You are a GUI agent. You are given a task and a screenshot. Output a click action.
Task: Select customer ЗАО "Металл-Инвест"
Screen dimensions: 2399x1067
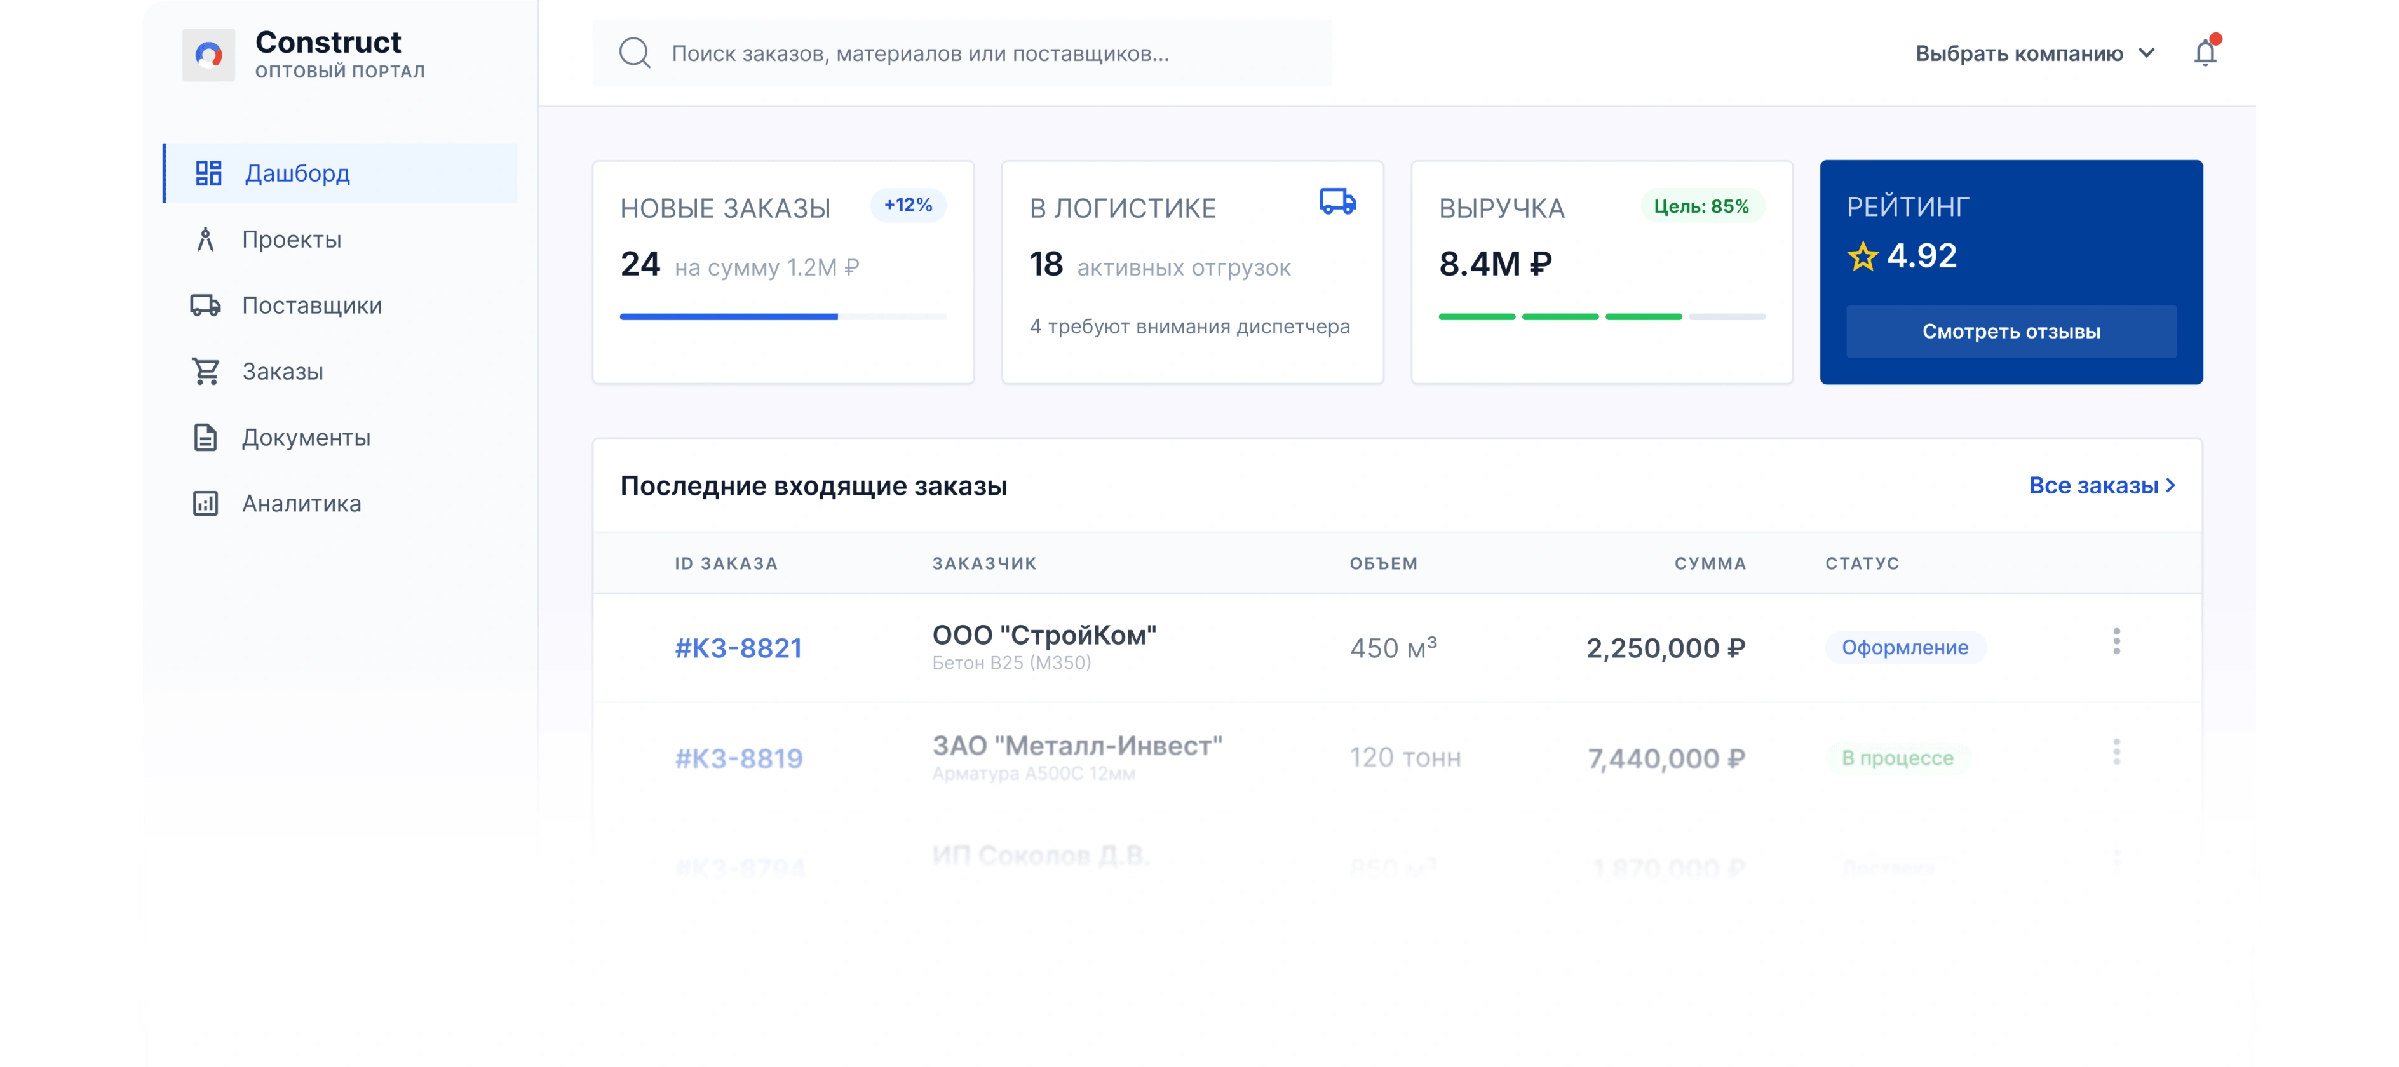[x=1077, y=746]
